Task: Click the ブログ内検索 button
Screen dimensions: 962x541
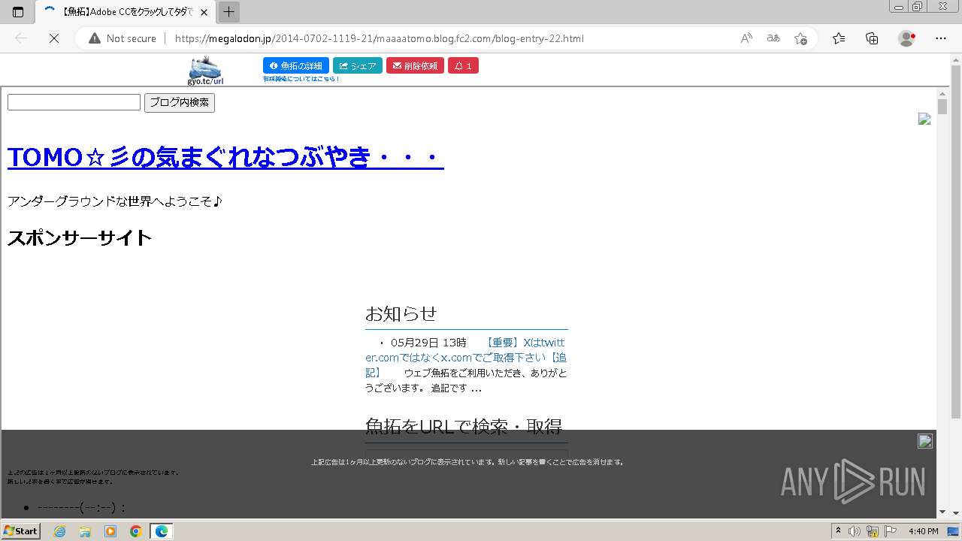Action: point(180,103)
